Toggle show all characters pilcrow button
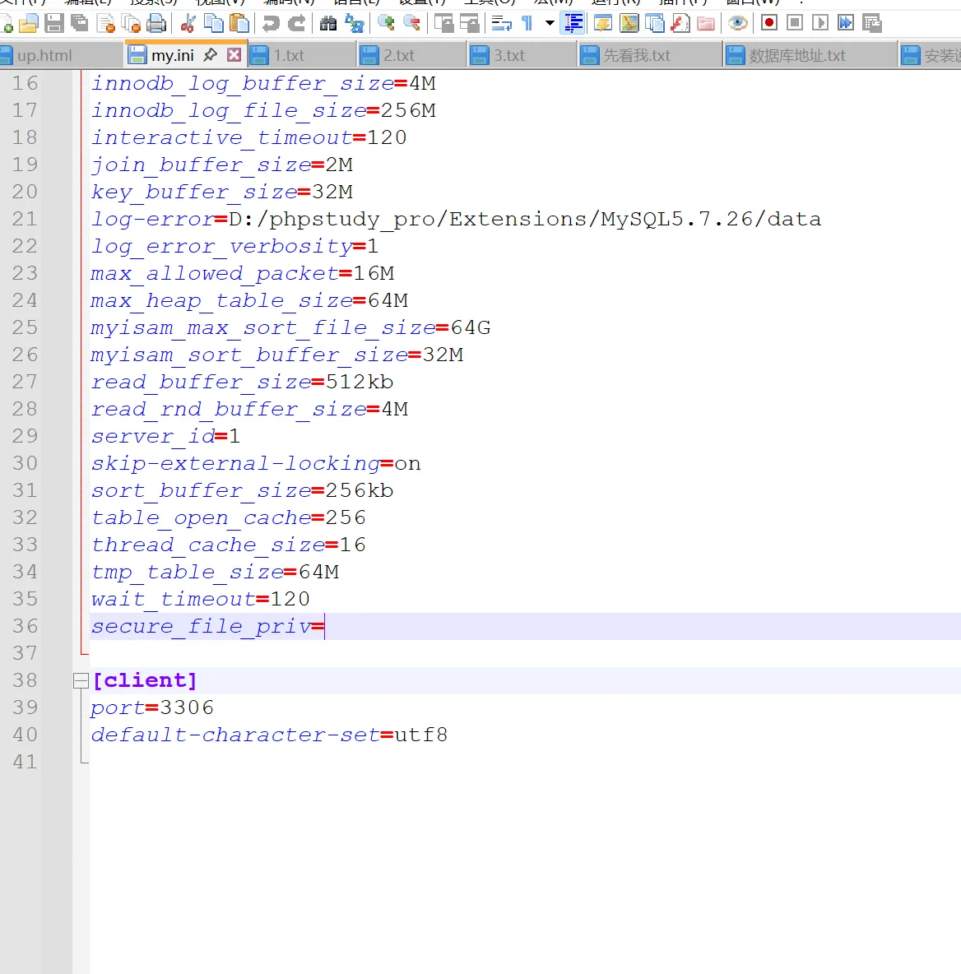The height and width of the screenshot is (974, 961). [527, 23]
